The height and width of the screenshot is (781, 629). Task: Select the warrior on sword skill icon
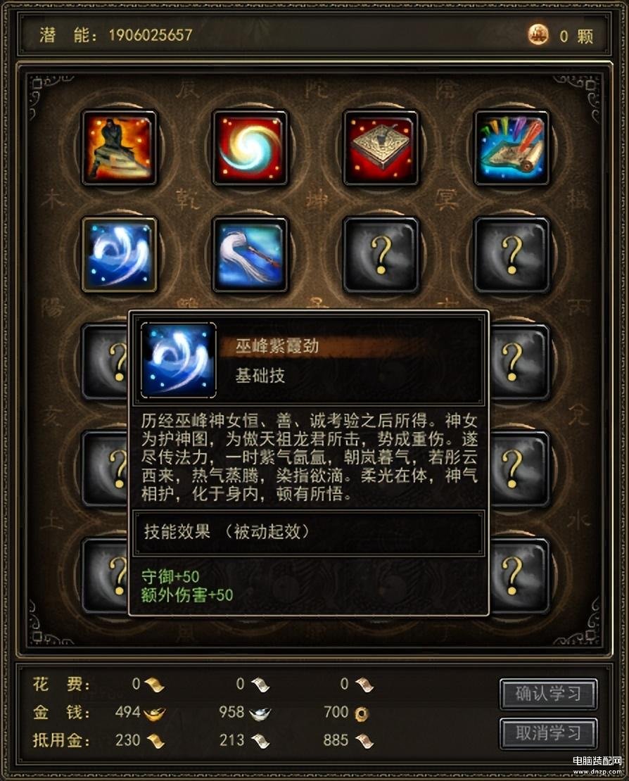119,148
